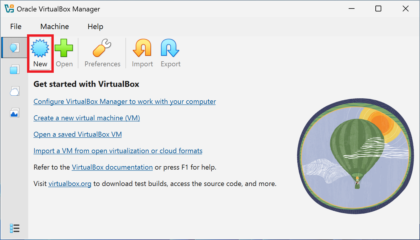Open a saved VirtualBox VM via its link

[x=78, y=134]
